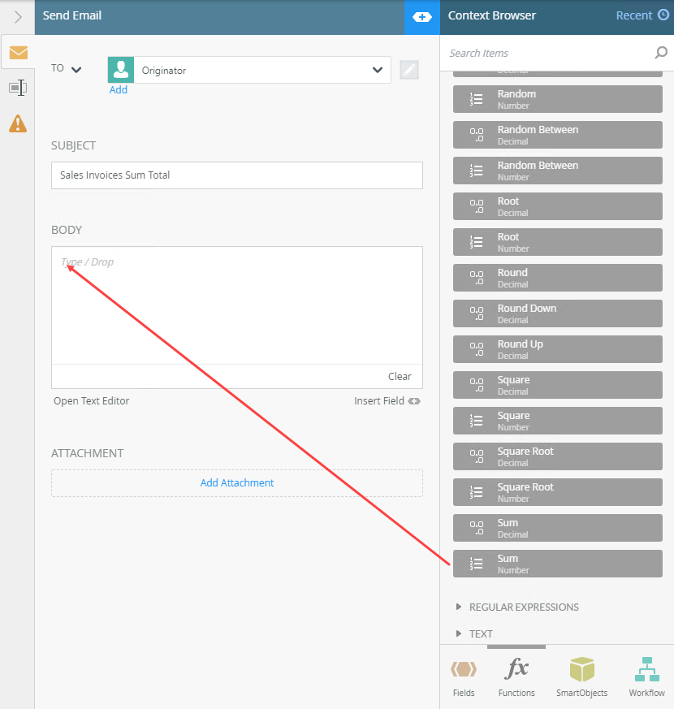Click the Square Root Number list icon
The height and width of the screenshot is (709, 674).
coord(476,492)
